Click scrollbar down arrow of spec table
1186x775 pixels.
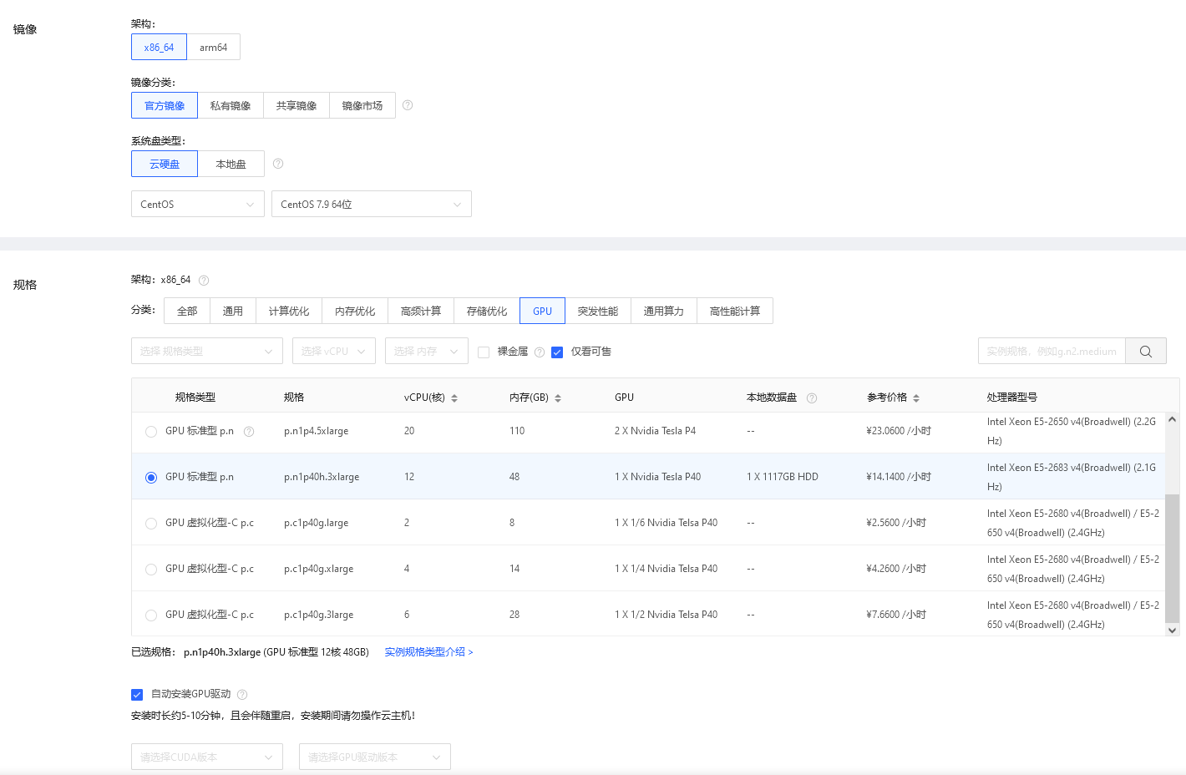(x=1172, y=631)
